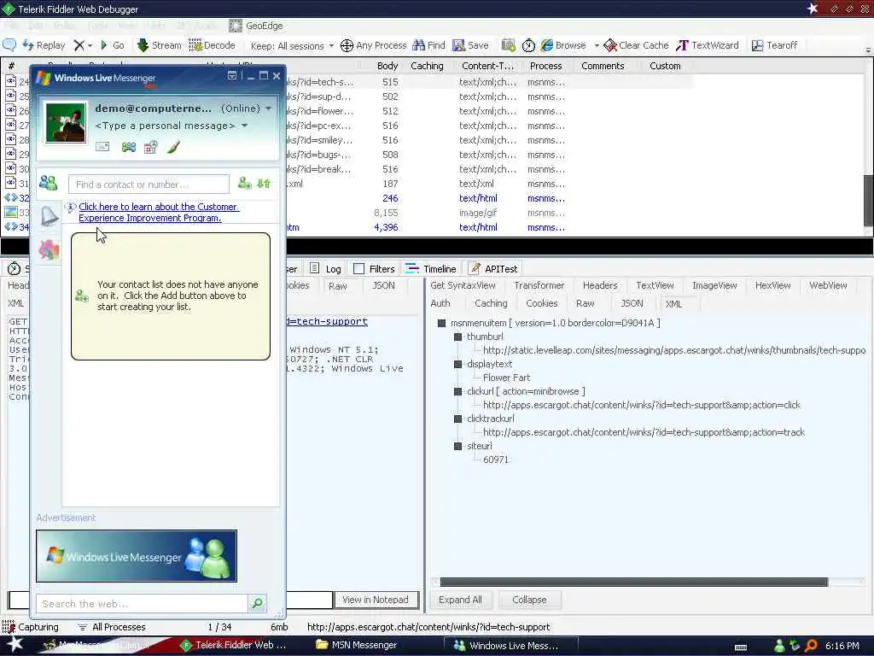Click the timer stopwatch icon in toolbar

point(528,45)
